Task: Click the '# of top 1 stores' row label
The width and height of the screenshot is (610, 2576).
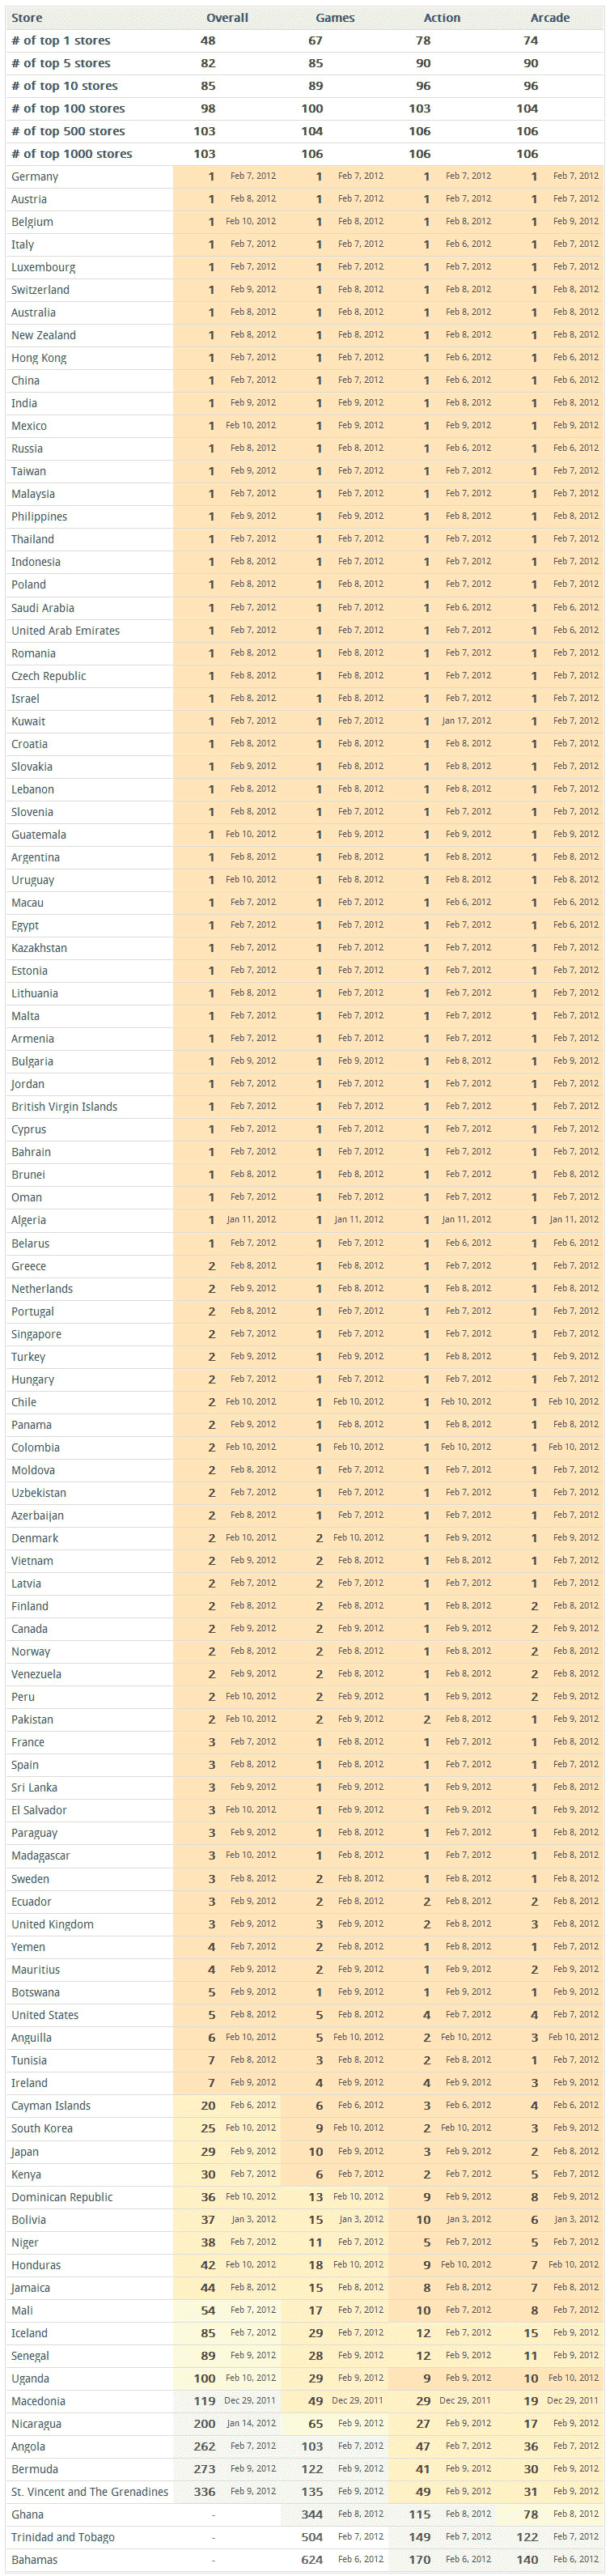Action: (61, 41)
